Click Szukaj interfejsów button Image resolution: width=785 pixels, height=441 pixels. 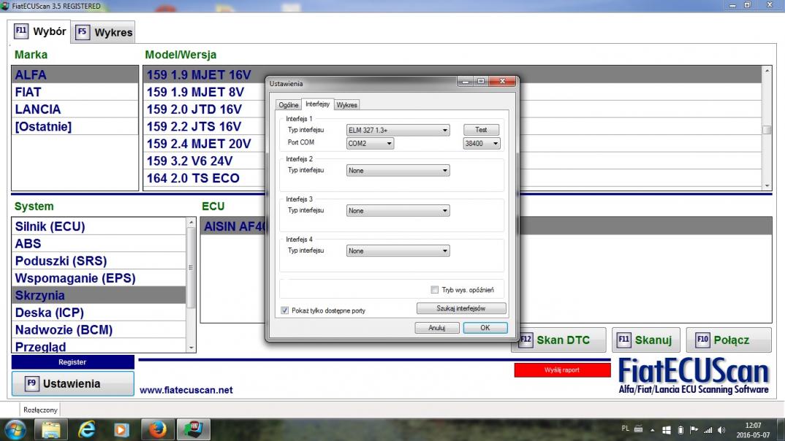[461, 309]
